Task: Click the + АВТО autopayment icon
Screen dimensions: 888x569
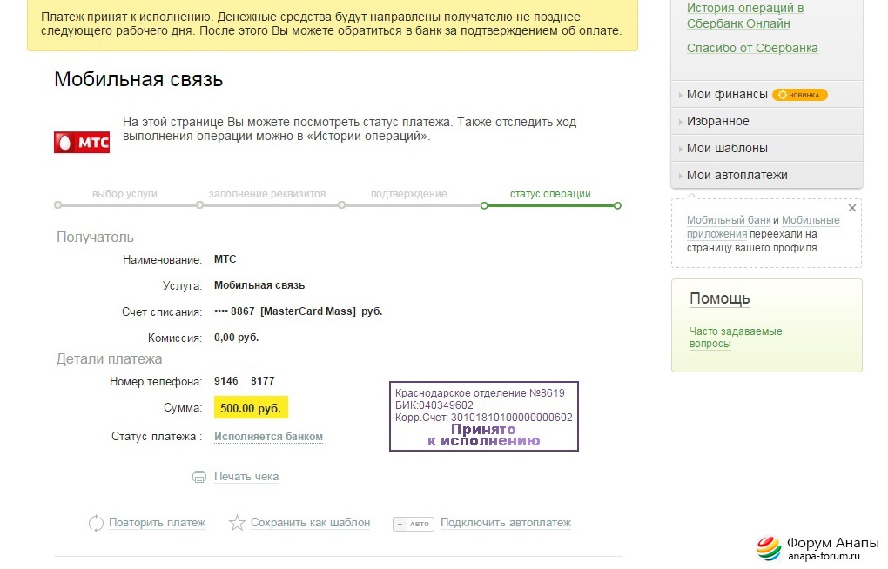Action: coord(414,524)
